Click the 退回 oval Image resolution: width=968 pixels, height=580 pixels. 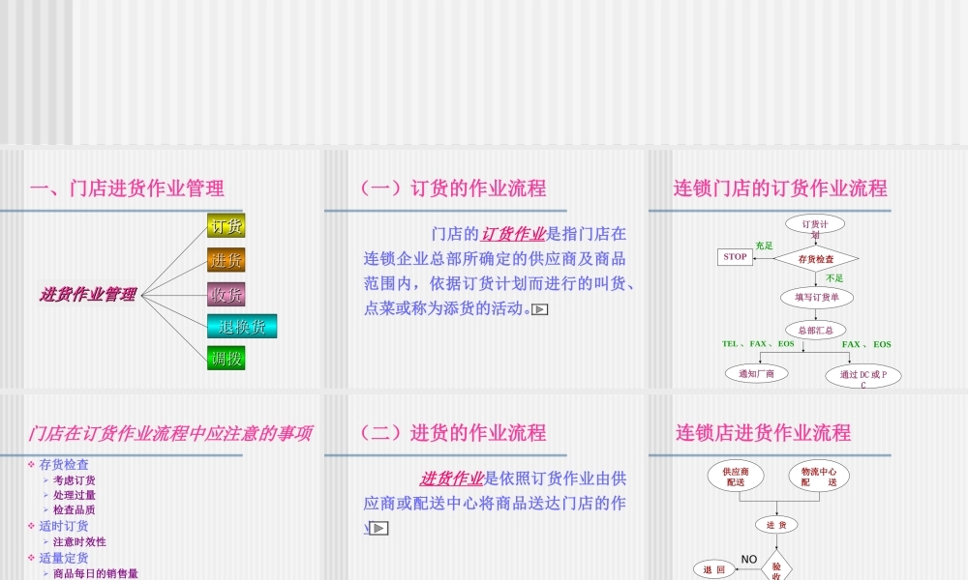pos(714,570)
